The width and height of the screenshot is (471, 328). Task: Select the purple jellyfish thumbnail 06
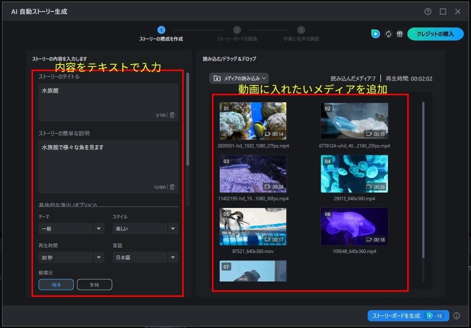click(354, 226)
